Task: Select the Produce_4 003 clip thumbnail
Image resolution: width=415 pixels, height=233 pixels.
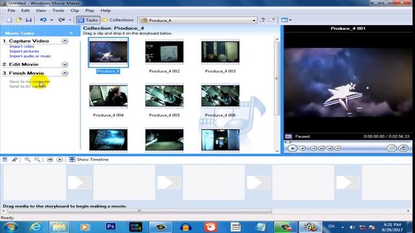Action: [220, 52]
